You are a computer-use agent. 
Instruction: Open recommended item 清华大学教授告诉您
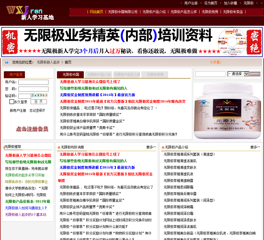click(x=27, y=188)
